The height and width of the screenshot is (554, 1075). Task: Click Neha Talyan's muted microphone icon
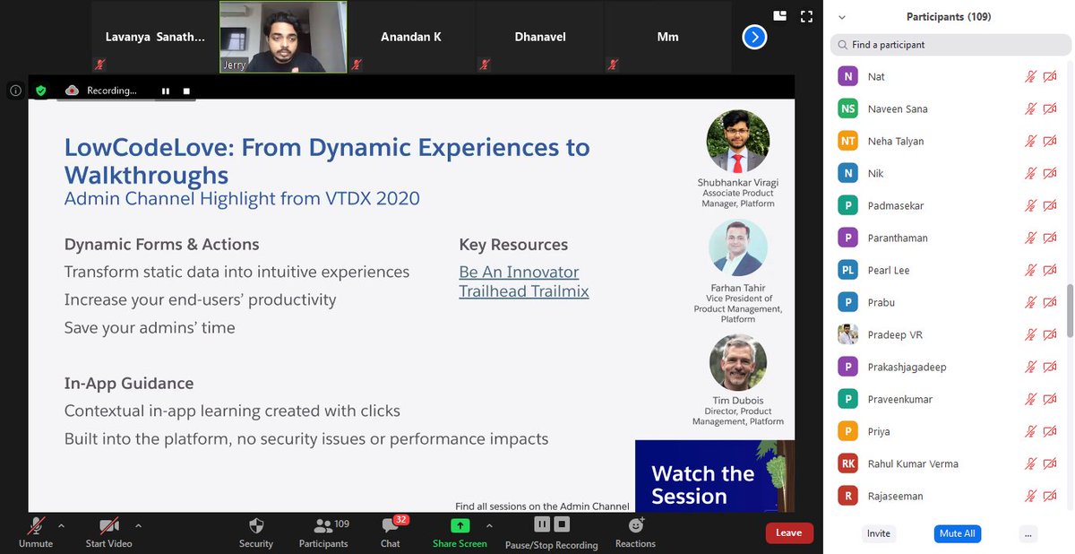click(x=1030, y=141)
